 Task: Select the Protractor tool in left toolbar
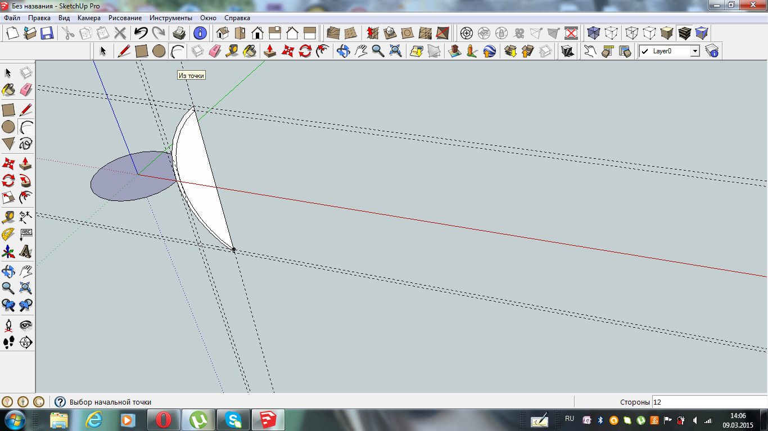click(x=8, y=234)
